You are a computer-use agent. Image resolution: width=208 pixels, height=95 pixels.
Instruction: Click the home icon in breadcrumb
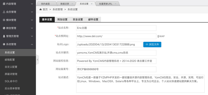coord(41,9)
